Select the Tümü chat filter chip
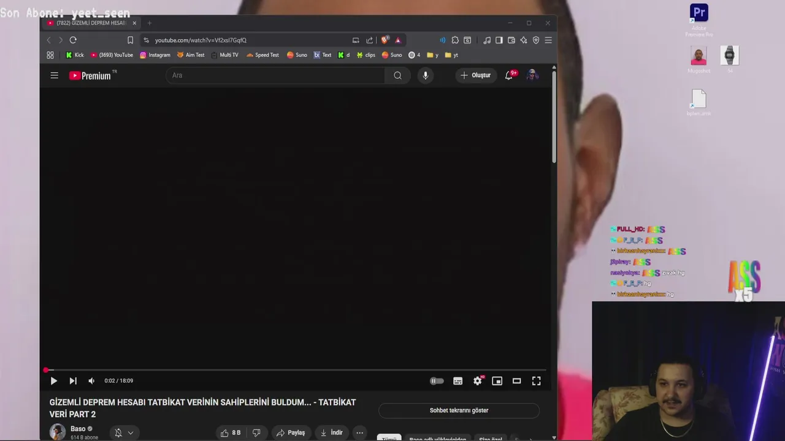The height and width of the screenshot is (441, 785). [x=388, y=439]
